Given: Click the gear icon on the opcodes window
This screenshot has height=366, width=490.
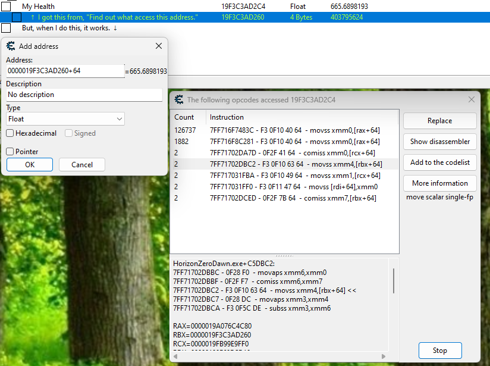Looking at the screenshot, I should [x=179, y=99].
